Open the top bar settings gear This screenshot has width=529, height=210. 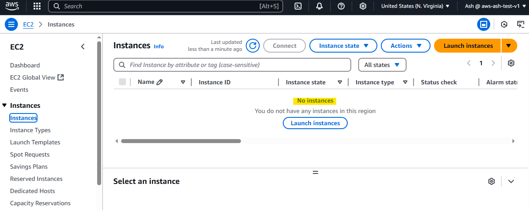coord(363,6)
